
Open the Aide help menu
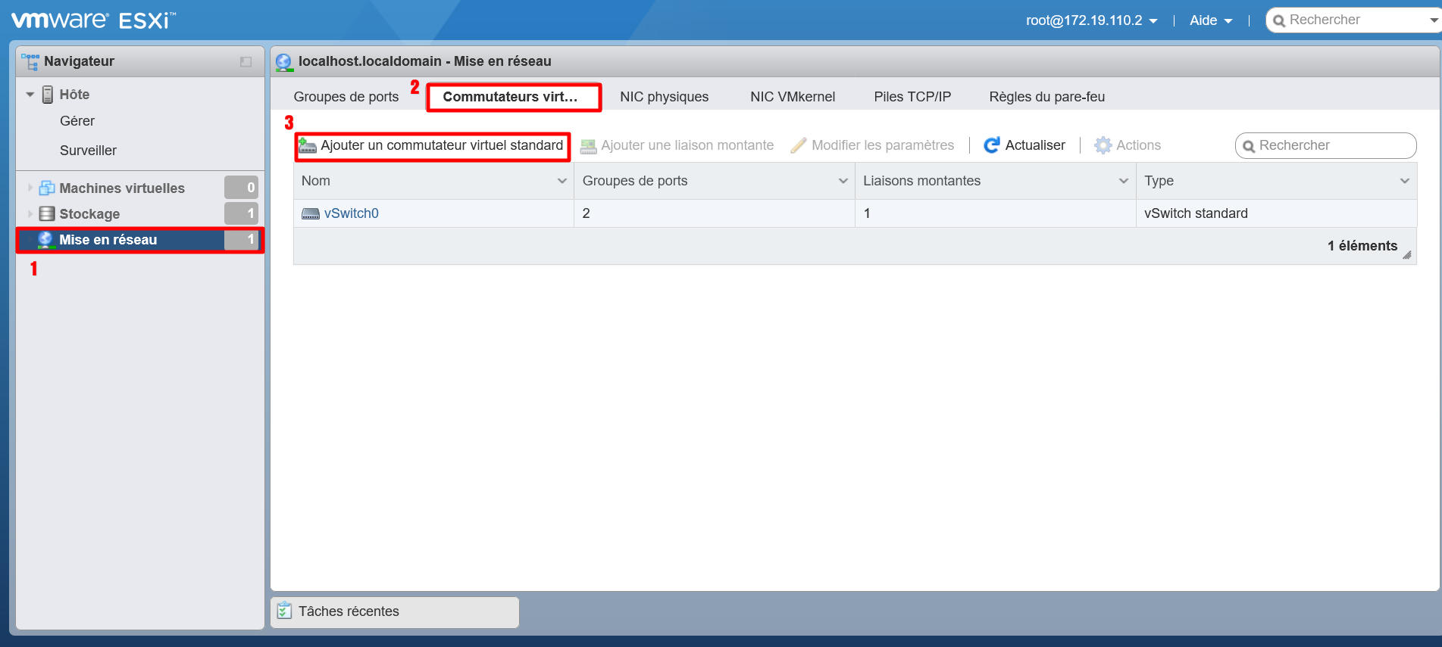pyautogui.click(x=1210, y=20)
